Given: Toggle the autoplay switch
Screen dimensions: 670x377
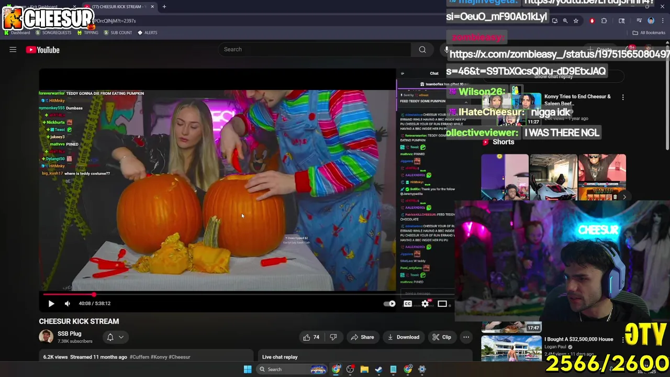Looking at the screenshot, I should [389, 304].
